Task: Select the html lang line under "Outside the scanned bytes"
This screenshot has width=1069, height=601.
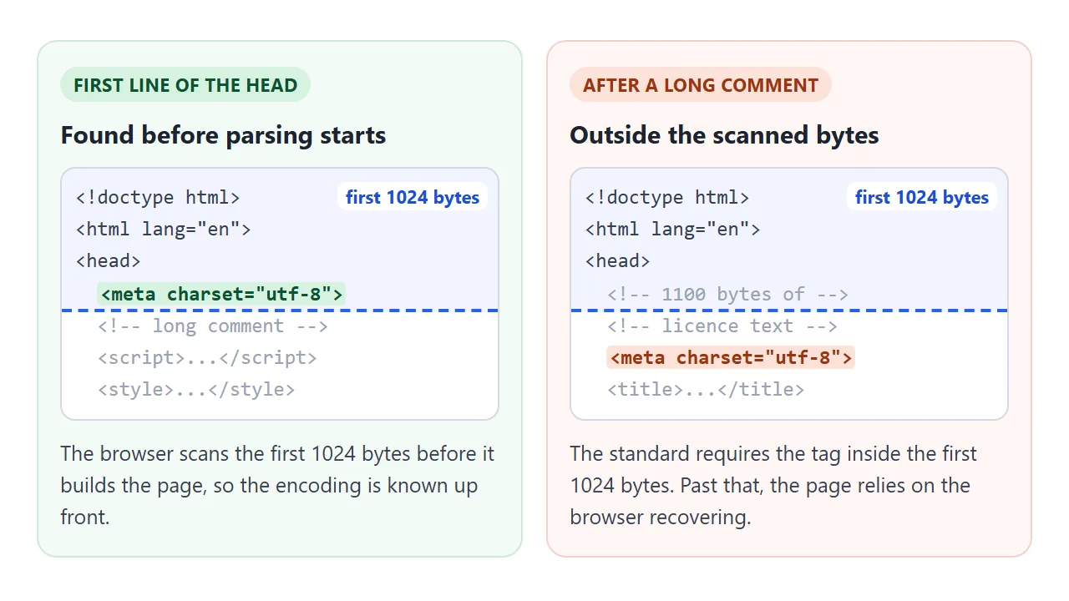Action: click(673, 230)
